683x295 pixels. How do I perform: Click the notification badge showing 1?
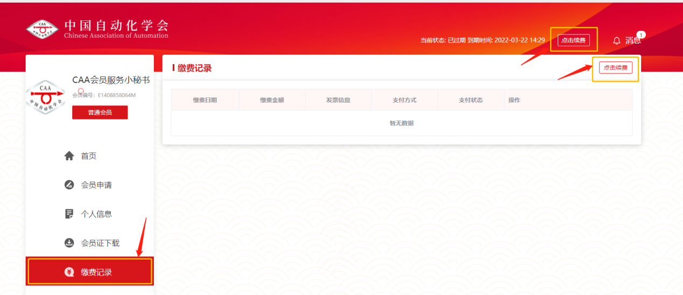640,34
